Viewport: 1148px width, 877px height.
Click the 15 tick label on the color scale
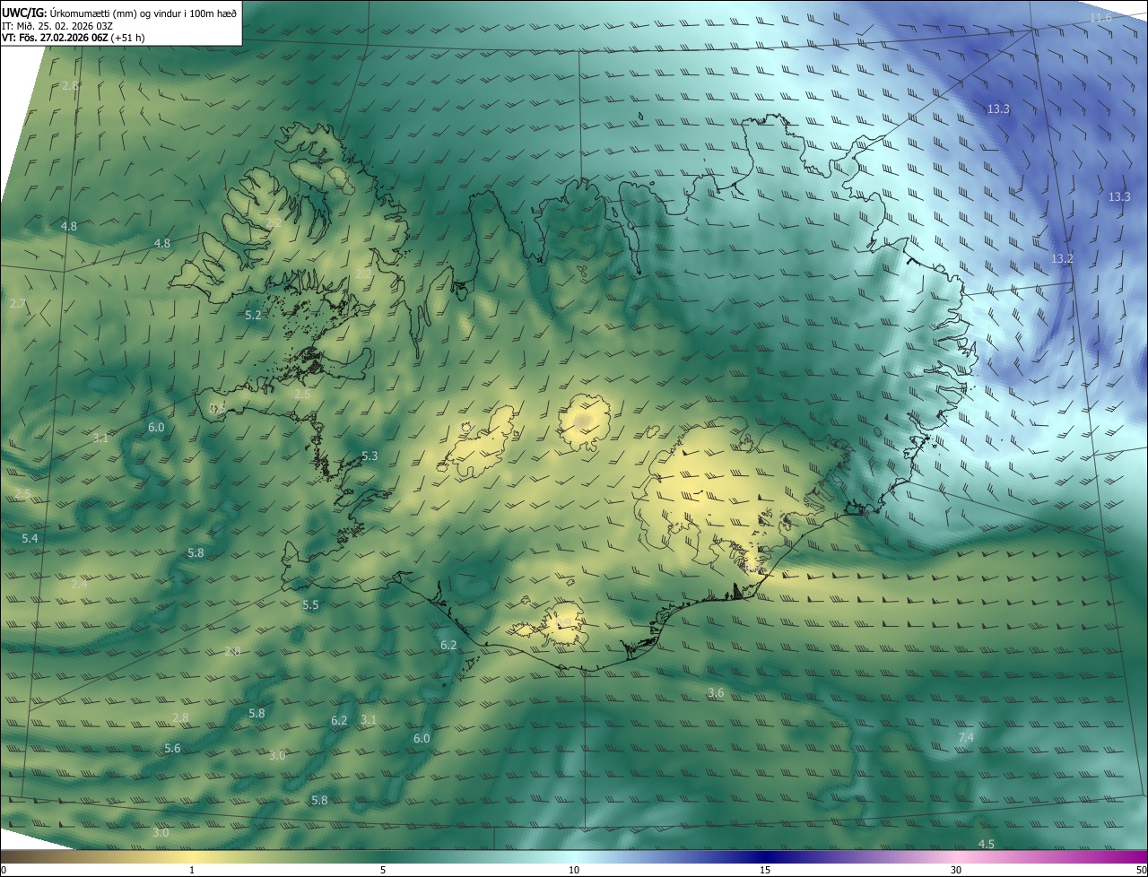[x=765, y=870]
